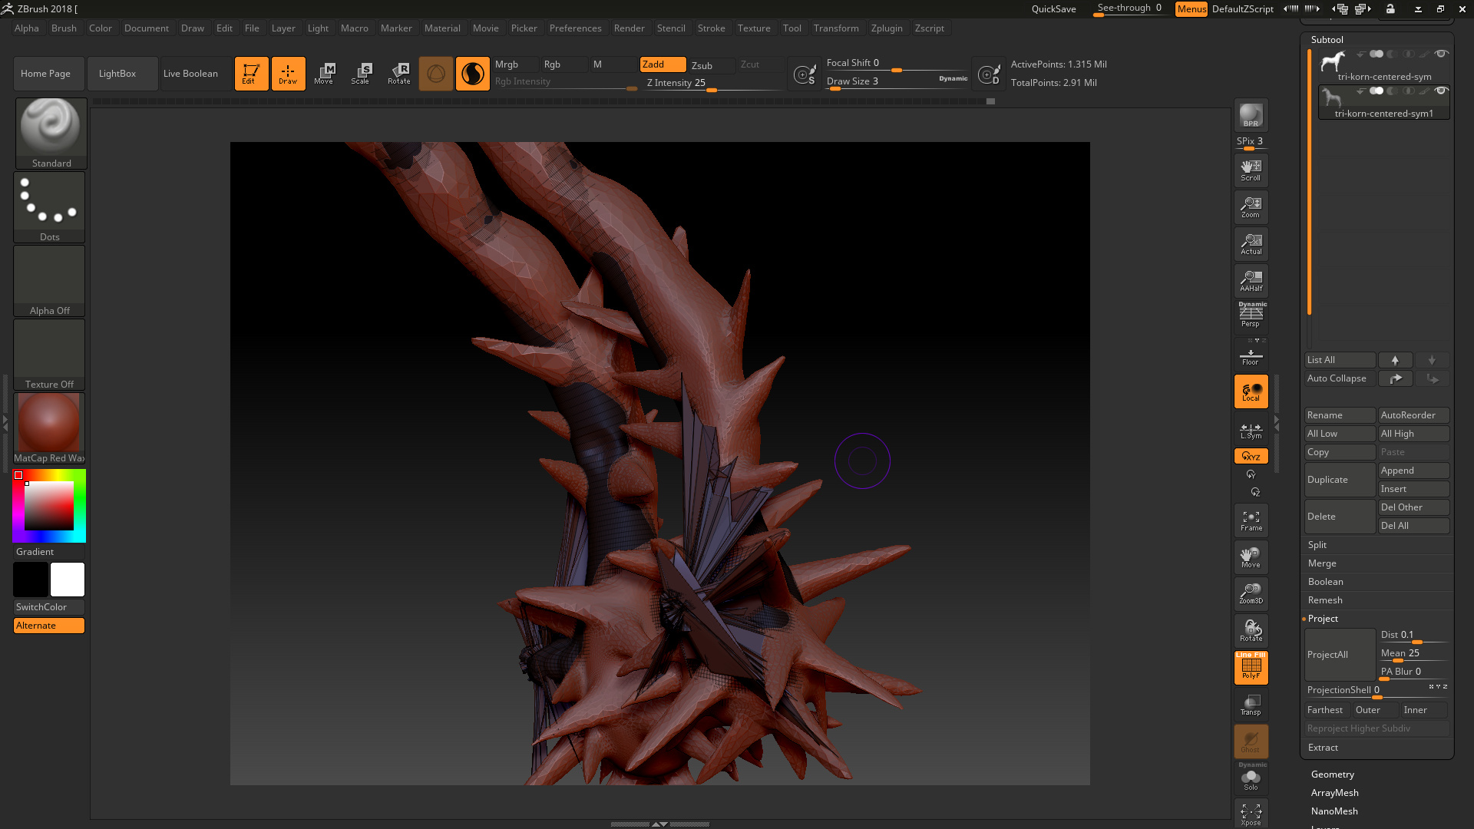Screen dimensions: 1474x829
Task: Toggle visibility of tri-korn-centered-sym1 subtool
Action: pyautogui.click(x=1441, y=91)
